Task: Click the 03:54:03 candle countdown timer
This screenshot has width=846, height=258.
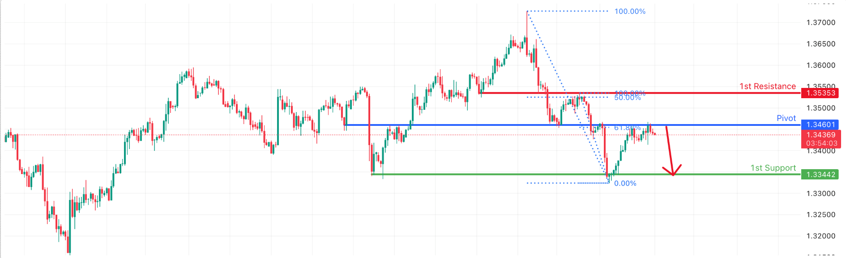Action: point(821,143)
